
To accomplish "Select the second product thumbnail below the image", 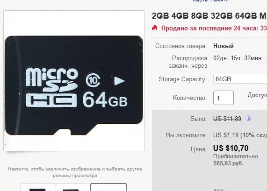I will point(73,187).
